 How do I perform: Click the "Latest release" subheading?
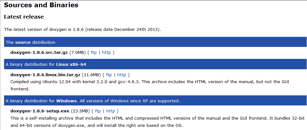(x=24, y=17)
